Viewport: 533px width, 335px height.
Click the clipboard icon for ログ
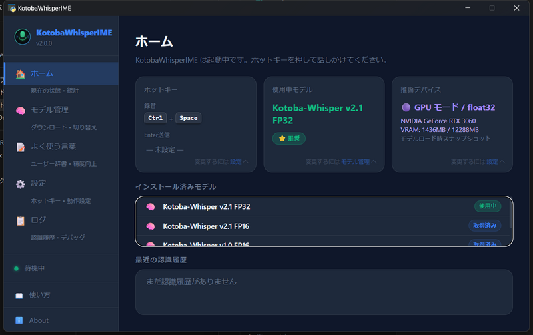tap(21, 220)
